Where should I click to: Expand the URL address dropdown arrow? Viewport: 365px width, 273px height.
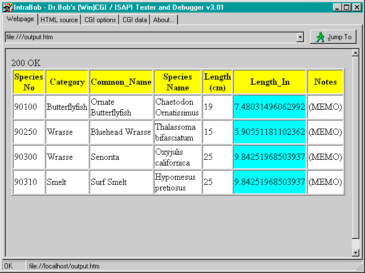[300, 38]
